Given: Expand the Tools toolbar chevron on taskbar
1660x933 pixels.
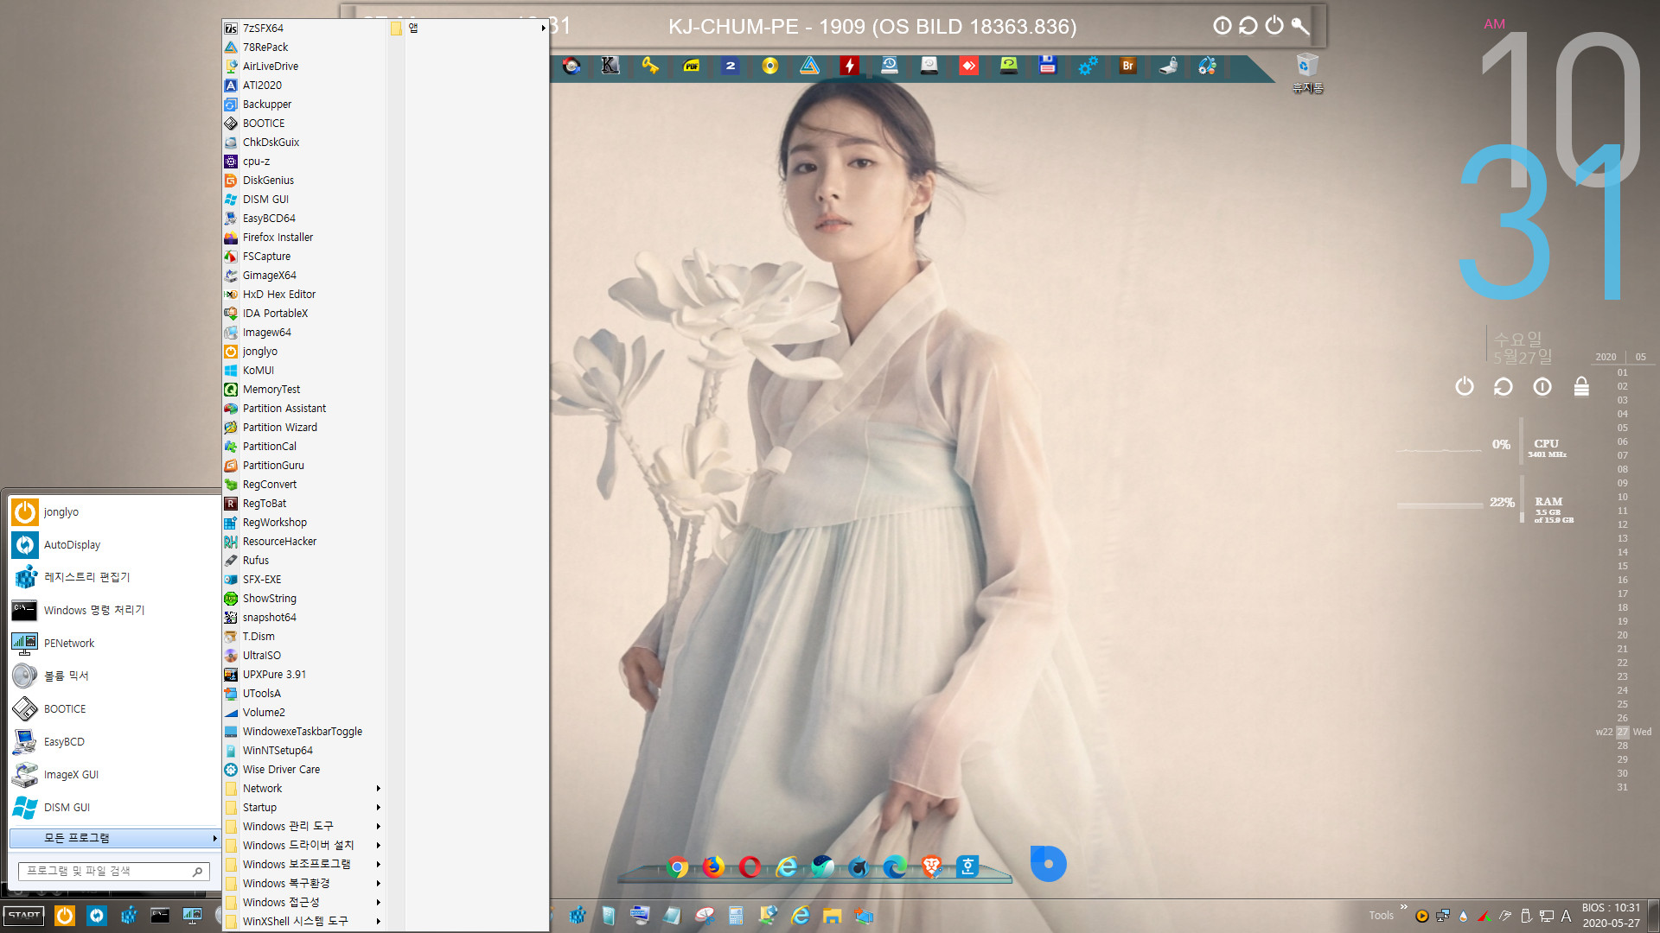Looking at the screenshot, I should (x=1404, y=907).
